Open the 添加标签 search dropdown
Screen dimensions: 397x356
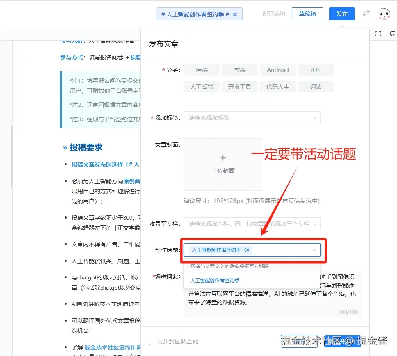252,118
